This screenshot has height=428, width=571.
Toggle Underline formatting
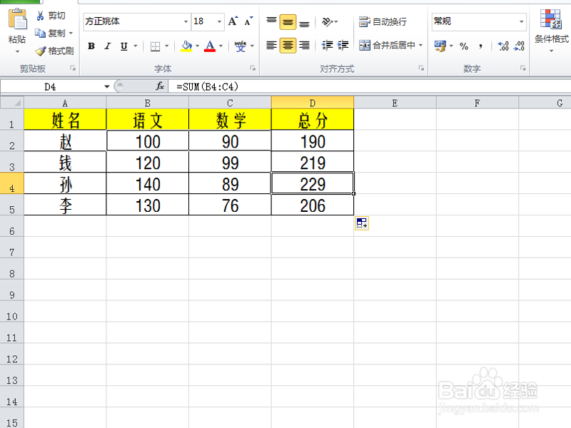pos(123,46)
